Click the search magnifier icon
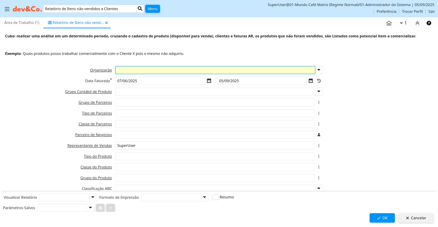 click(x=140, y=9)
